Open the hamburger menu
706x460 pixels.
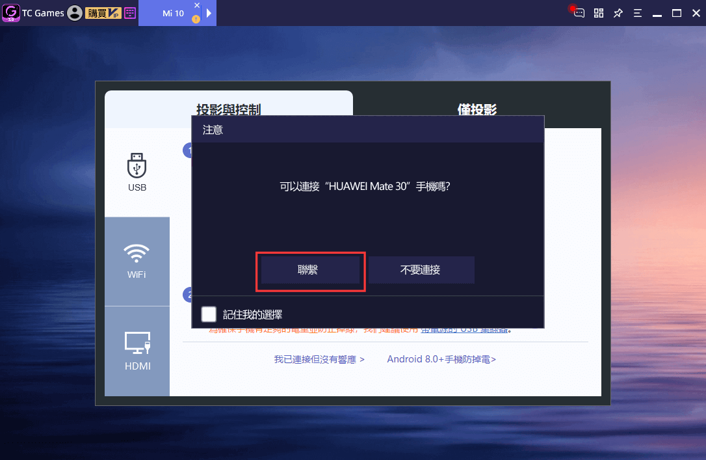click(x=638, y=13)
